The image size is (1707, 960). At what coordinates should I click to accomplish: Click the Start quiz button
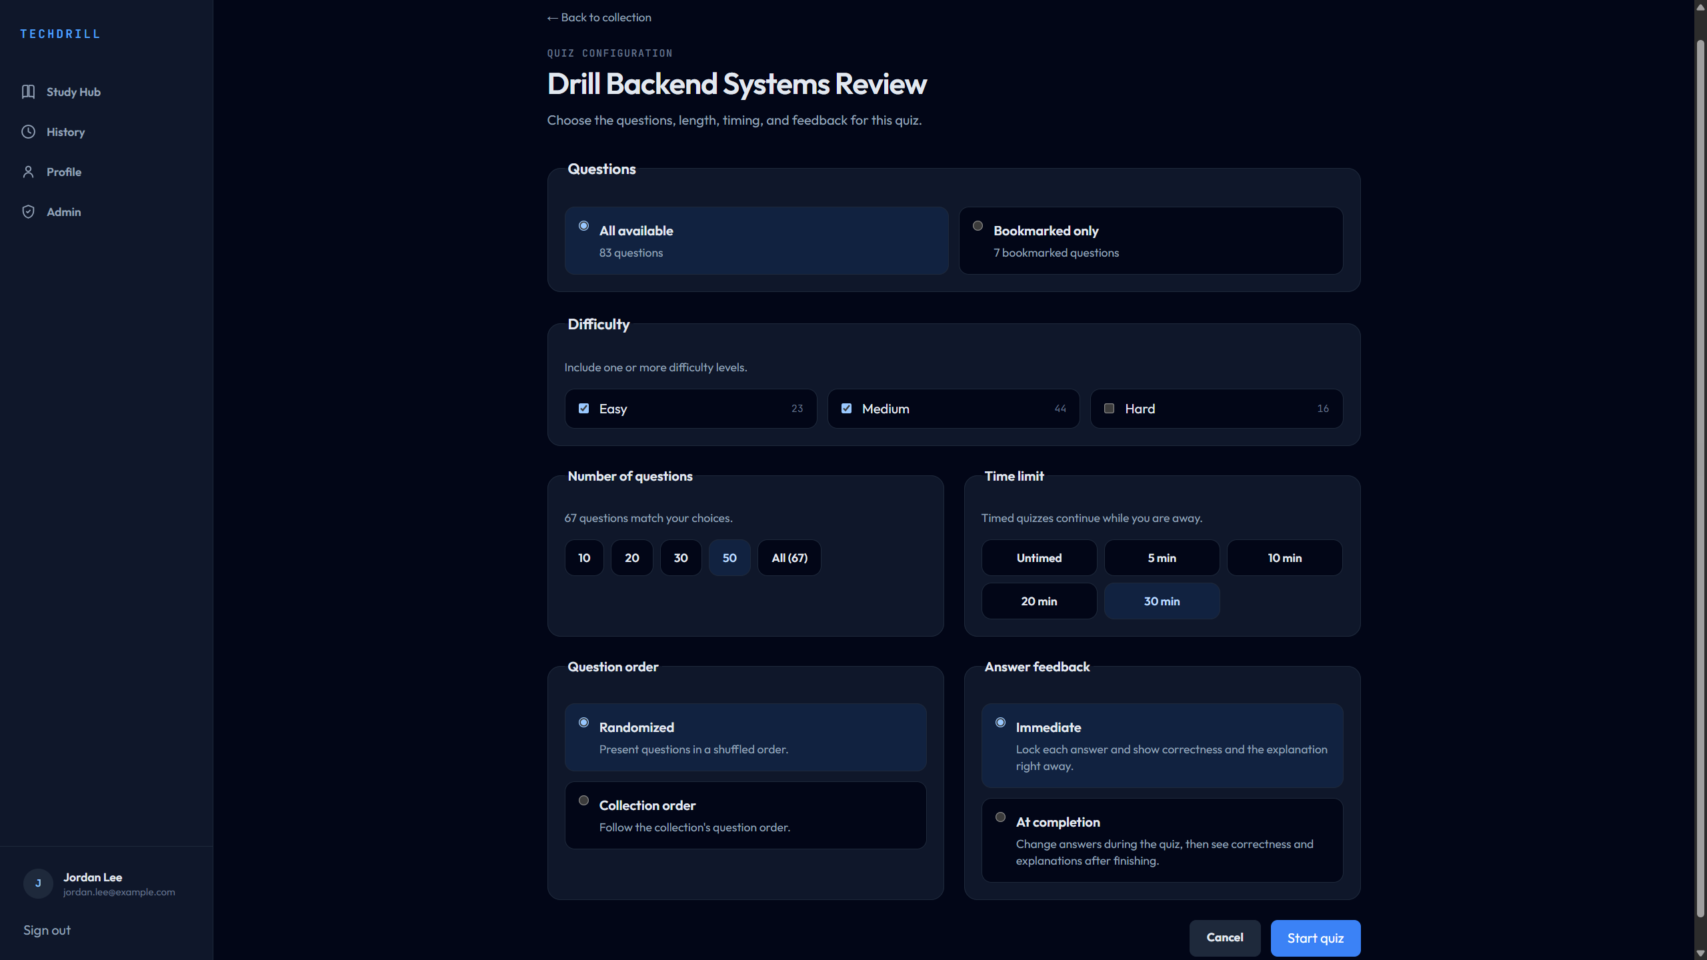(x=1315, y=938)
